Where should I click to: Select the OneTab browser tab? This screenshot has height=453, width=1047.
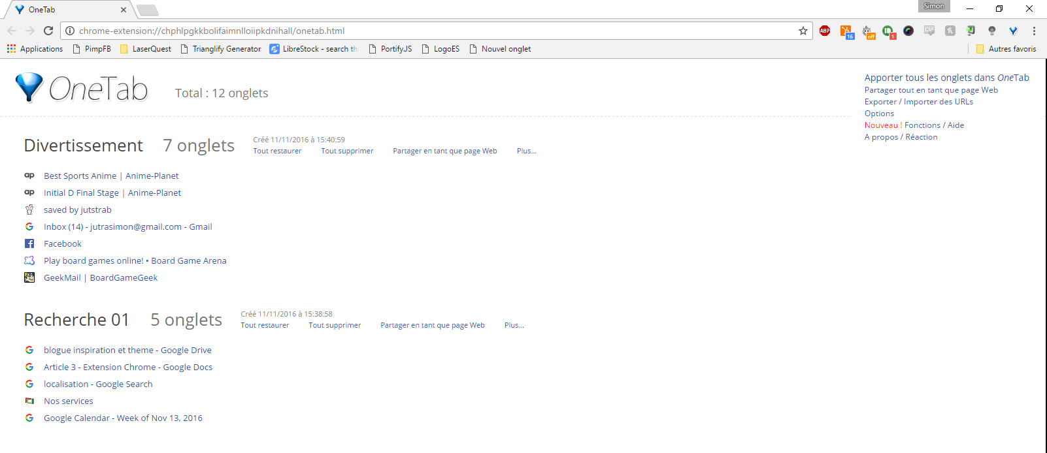(69, 10)
